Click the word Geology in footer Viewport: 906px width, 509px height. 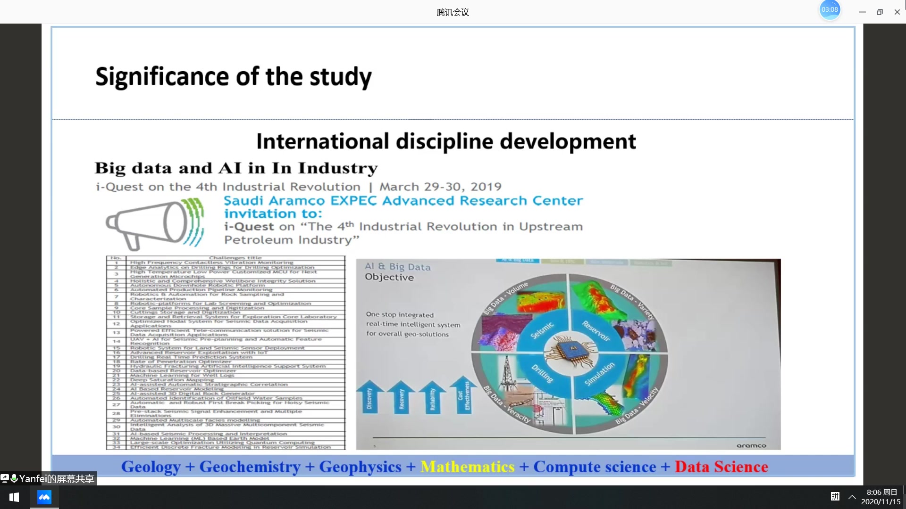point(151,467)
